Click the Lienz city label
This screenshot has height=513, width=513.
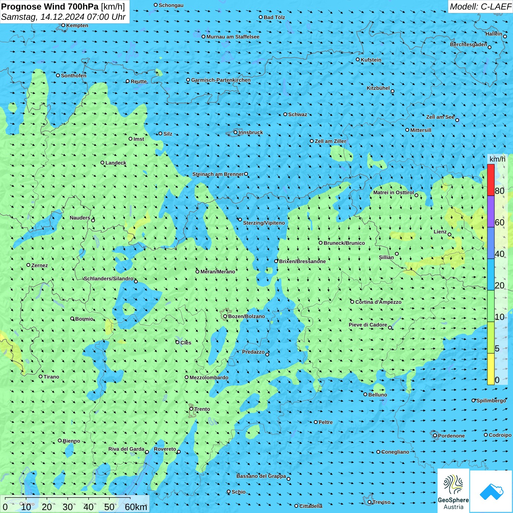[440, 232]
